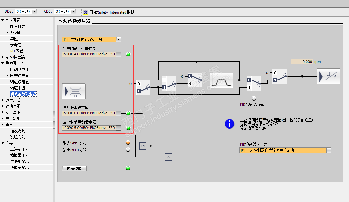Image resolution: width=349 pixels, height=202 pixels.
Task: Click switch block directly before ramp curve
Action: (x=195, y=80)
